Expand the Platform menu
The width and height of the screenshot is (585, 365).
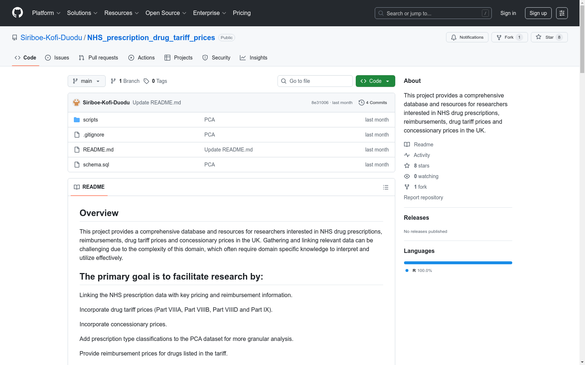tap(46, 13)
